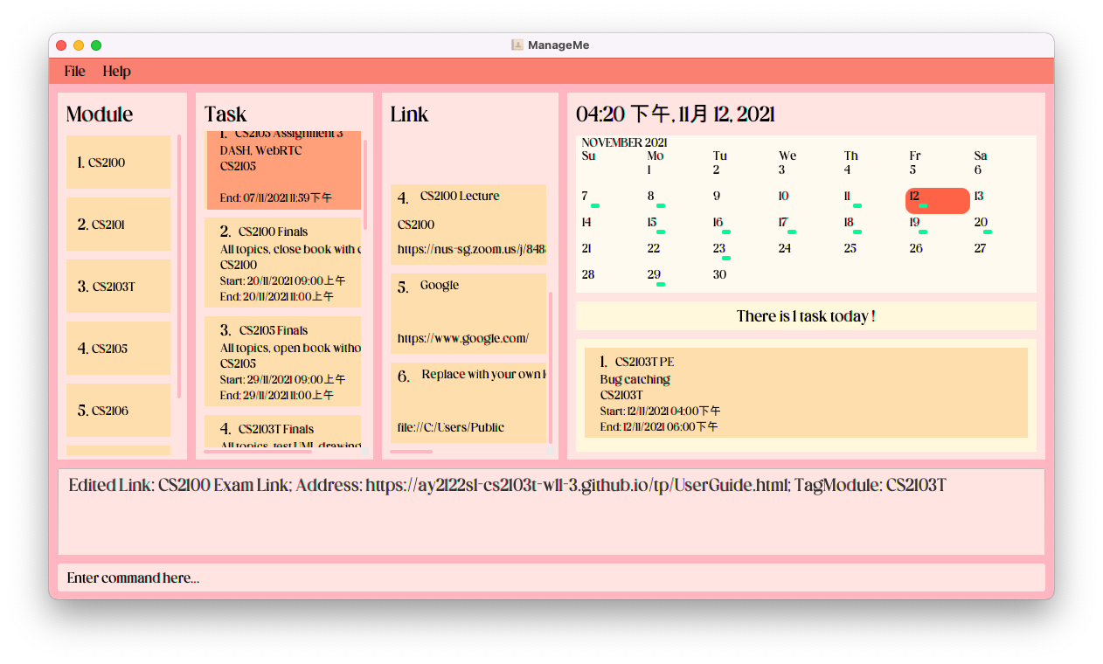The height and width of the screenshot is (664, 1103).
Task: Click the date and time heading
Action: (x=676, y=114)
